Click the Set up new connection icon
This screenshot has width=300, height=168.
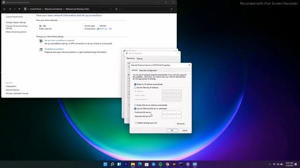pos(41,41)
